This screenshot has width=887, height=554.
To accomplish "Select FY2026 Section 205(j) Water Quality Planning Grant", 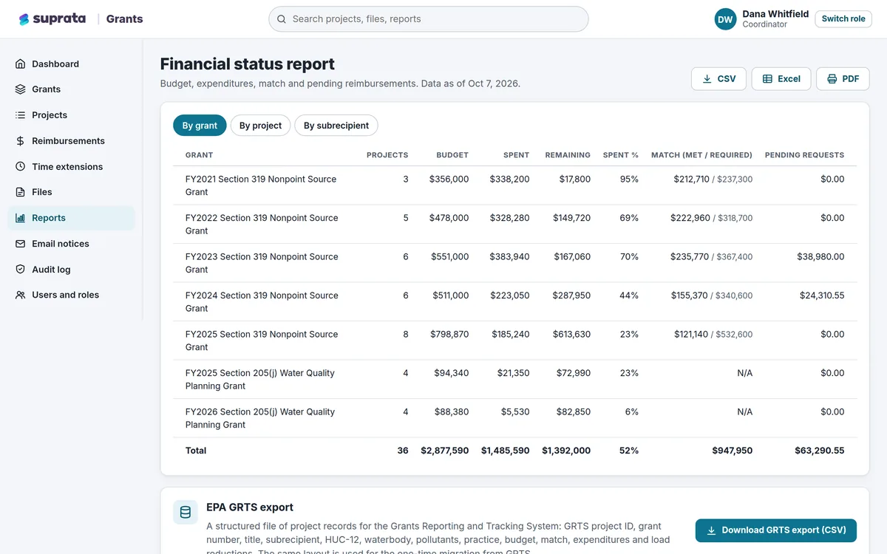I will [260, 418].
